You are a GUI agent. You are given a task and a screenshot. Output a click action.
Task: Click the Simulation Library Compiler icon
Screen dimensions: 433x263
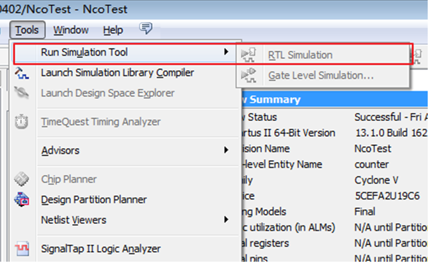(22, 73)
